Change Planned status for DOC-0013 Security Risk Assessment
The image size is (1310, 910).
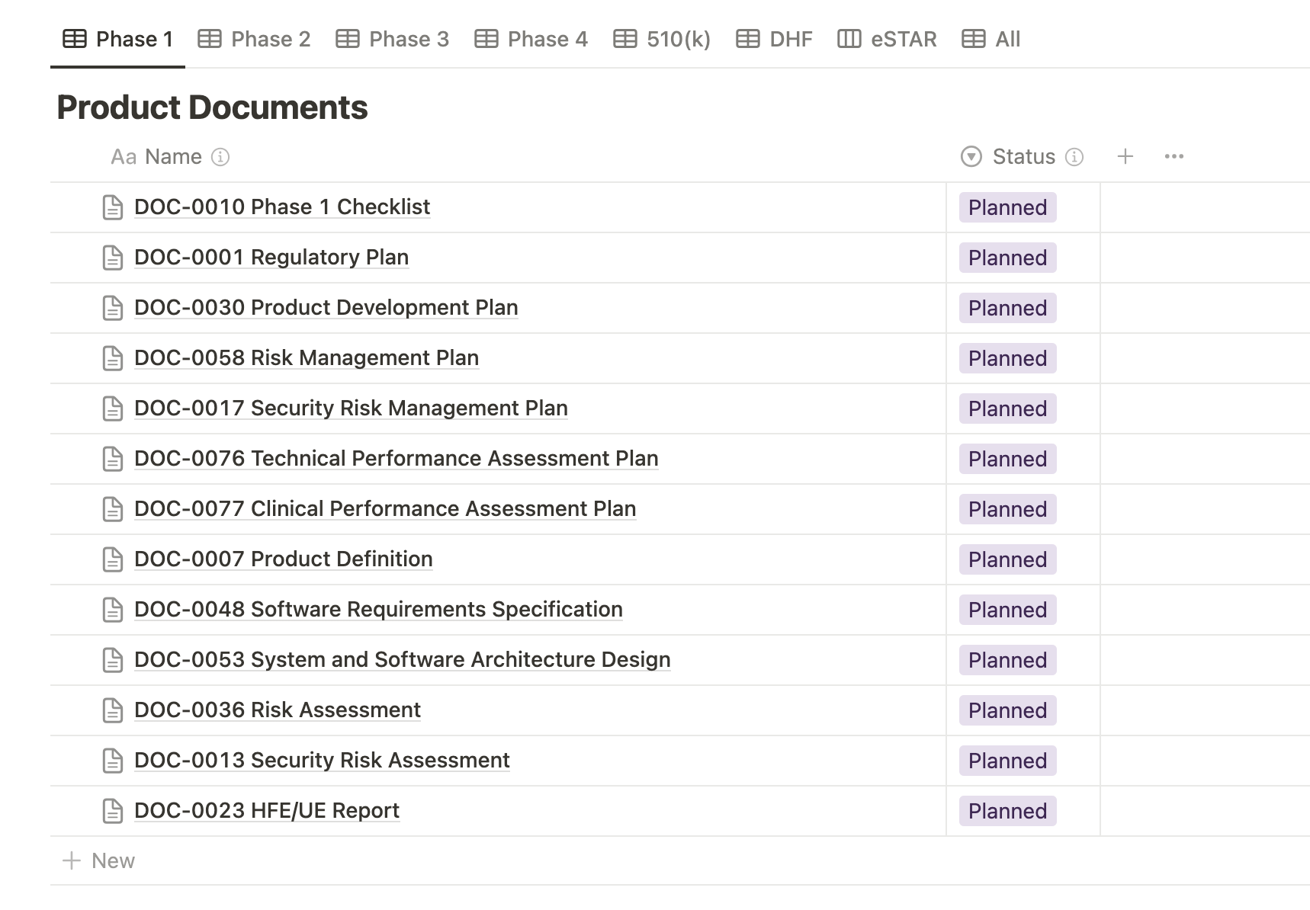coord(1007,761)
